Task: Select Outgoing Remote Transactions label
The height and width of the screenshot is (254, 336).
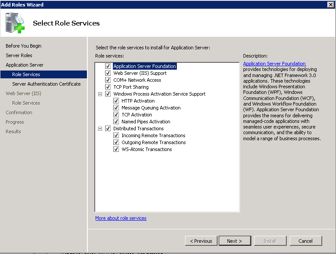Action: point(154,142)
